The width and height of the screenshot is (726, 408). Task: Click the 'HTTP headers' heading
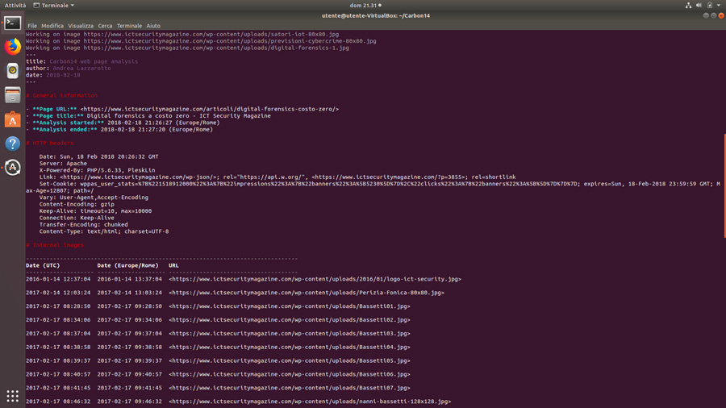click(49, 143)
